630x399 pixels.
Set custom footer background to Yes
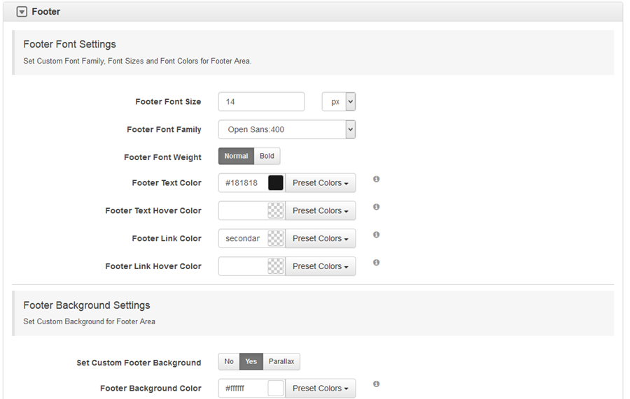click(251, 361)
